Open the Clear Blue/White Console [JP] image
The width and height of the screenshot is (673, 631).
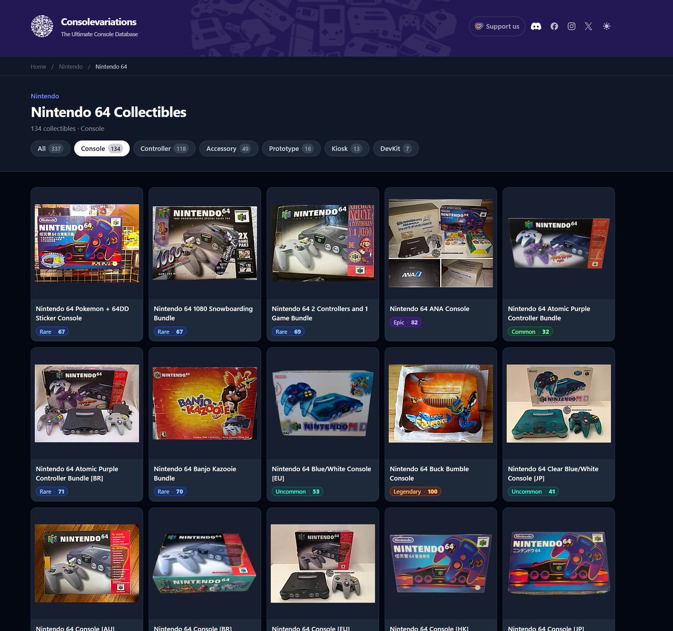pyautogui.click(x=559, y=403)
